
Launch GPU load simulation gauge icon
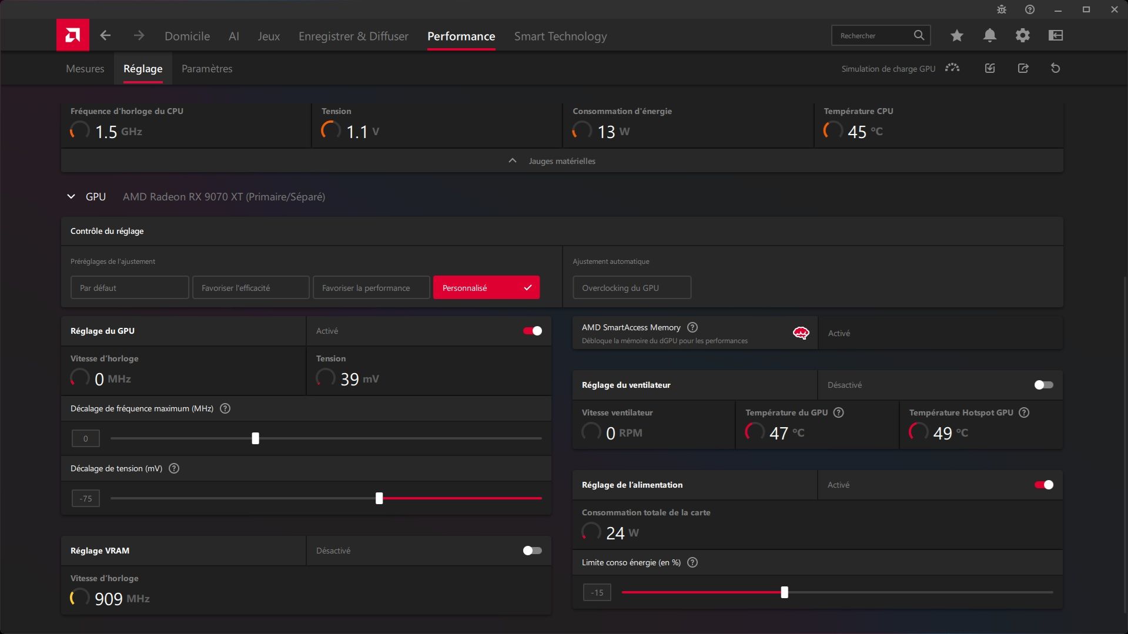[x=952, y=68]
